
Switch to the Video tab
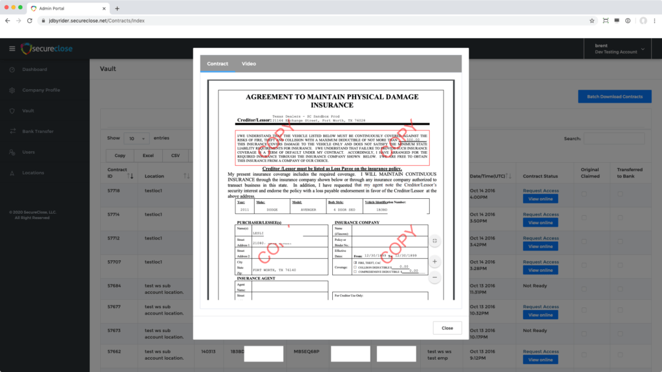[249, 64]
